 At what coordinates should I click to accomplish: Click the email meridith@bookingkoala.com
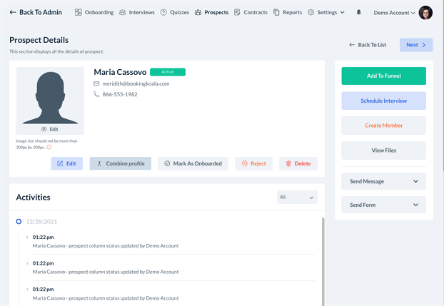point(136,83)
